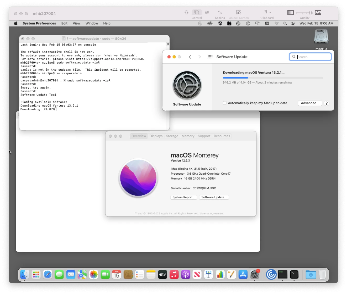Select the Control mode toolbar icon
The image size is (347, 294).
tap(197, 12)
